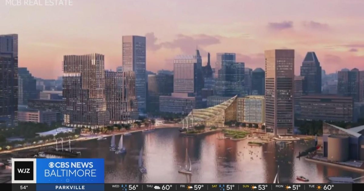Select the sun-and-cloud icon next to SUN
The image size is (364, 191).
click(x=253, y=187)
